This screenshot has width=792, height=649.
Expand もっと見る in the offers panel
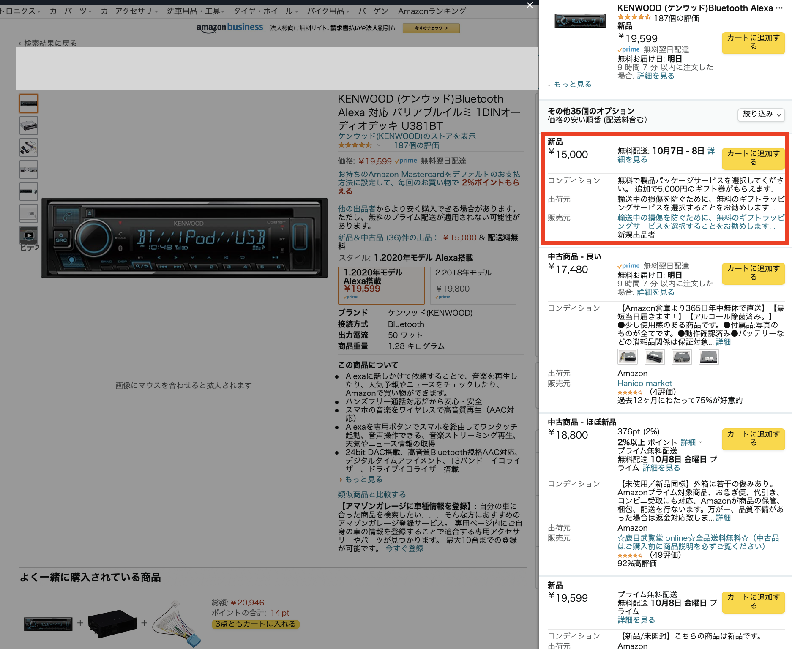point(572,85)
